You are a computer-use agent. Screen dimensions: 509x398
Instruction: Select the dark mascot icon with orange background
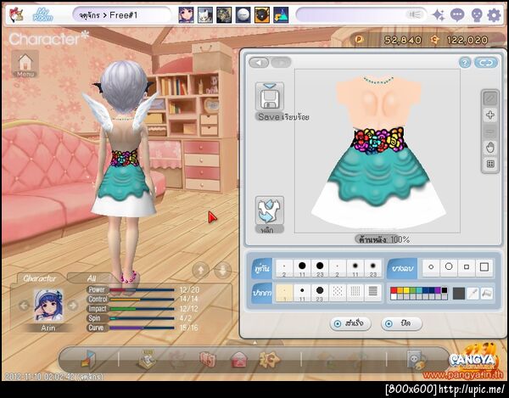coord(261,15)
